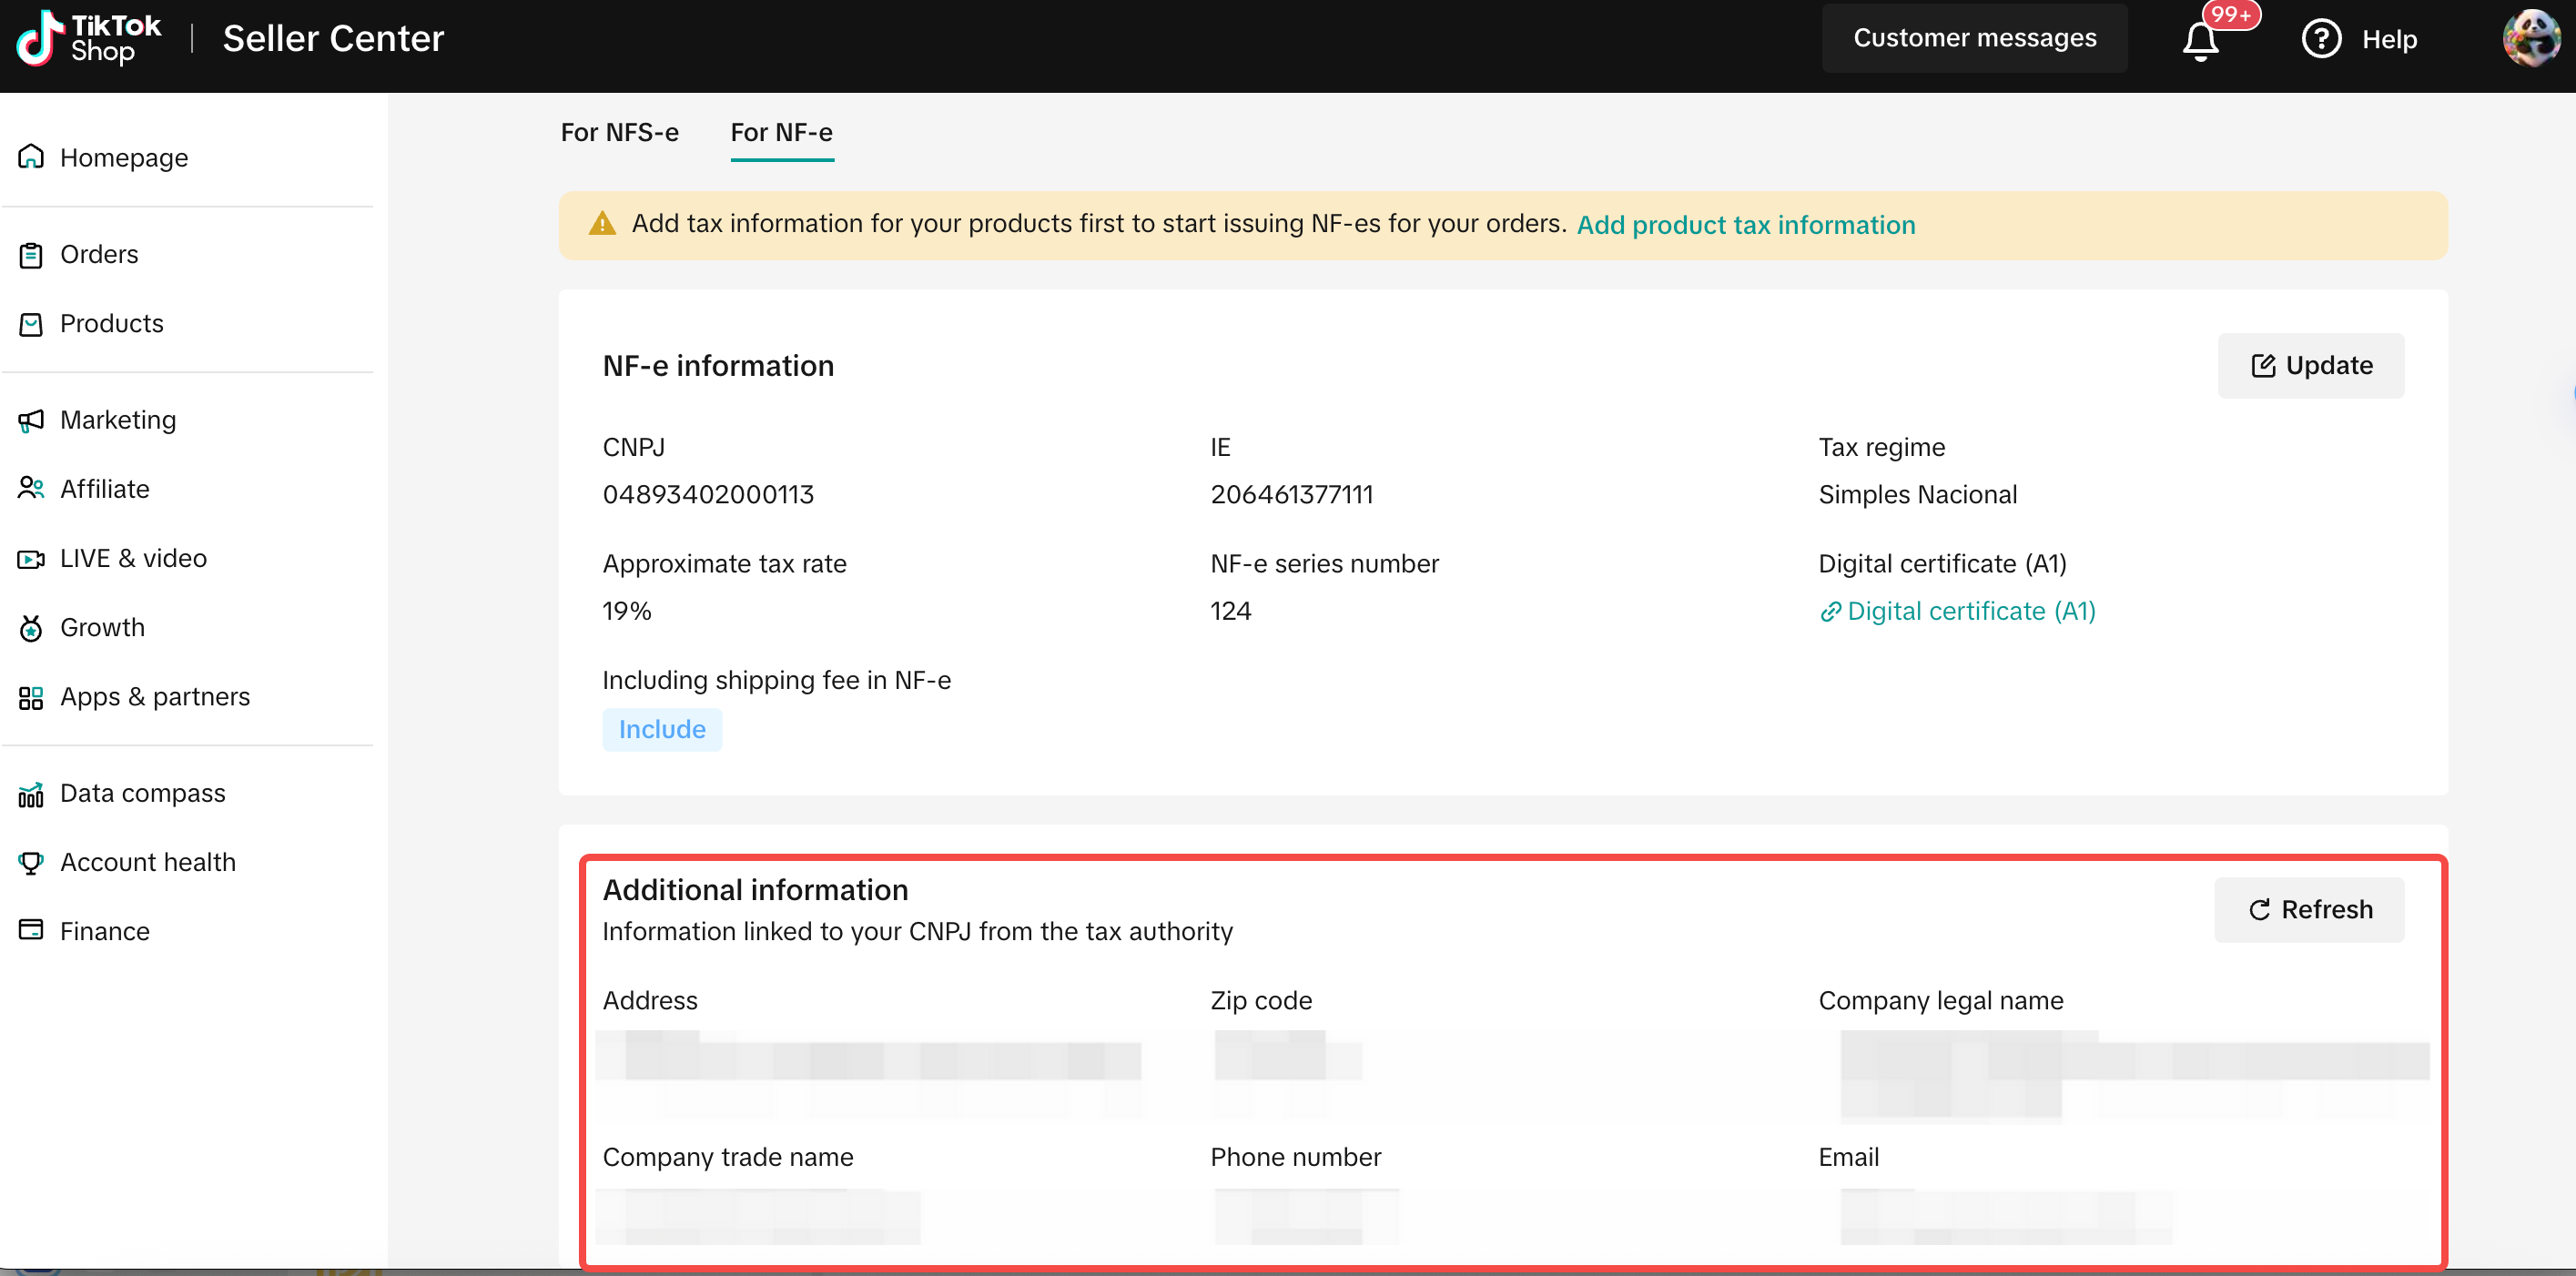The height and width of the screenshot is (1276, 2576).
Task: Click the Homepage house icon in sidebar
Action: tap(31, 157)
